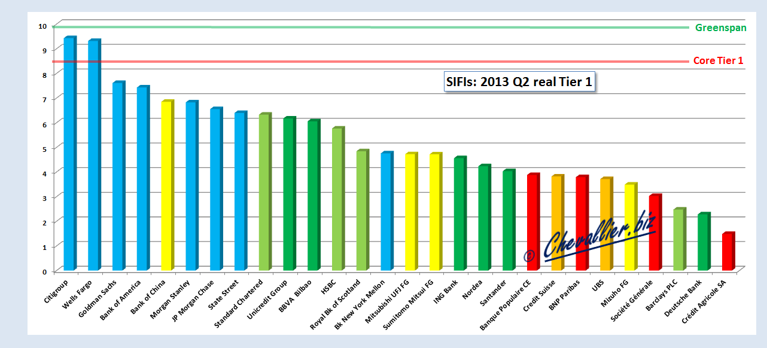The image size is (767, 348).
Task: Select the Bank of America bar
Action: (143, 179)
